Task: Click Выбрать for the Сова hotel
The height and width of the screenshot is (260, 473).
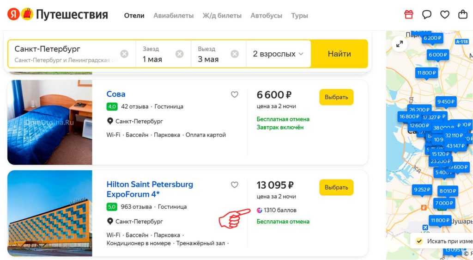Action: click(336, 97)
